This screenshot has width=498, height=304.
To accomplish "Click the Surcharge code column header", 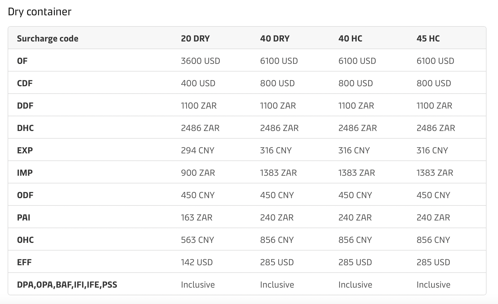I will coord(48,38).
